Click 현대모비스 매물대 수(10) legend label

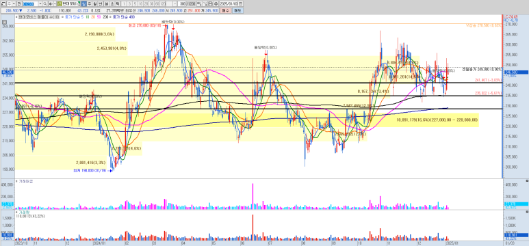point(39,17)
